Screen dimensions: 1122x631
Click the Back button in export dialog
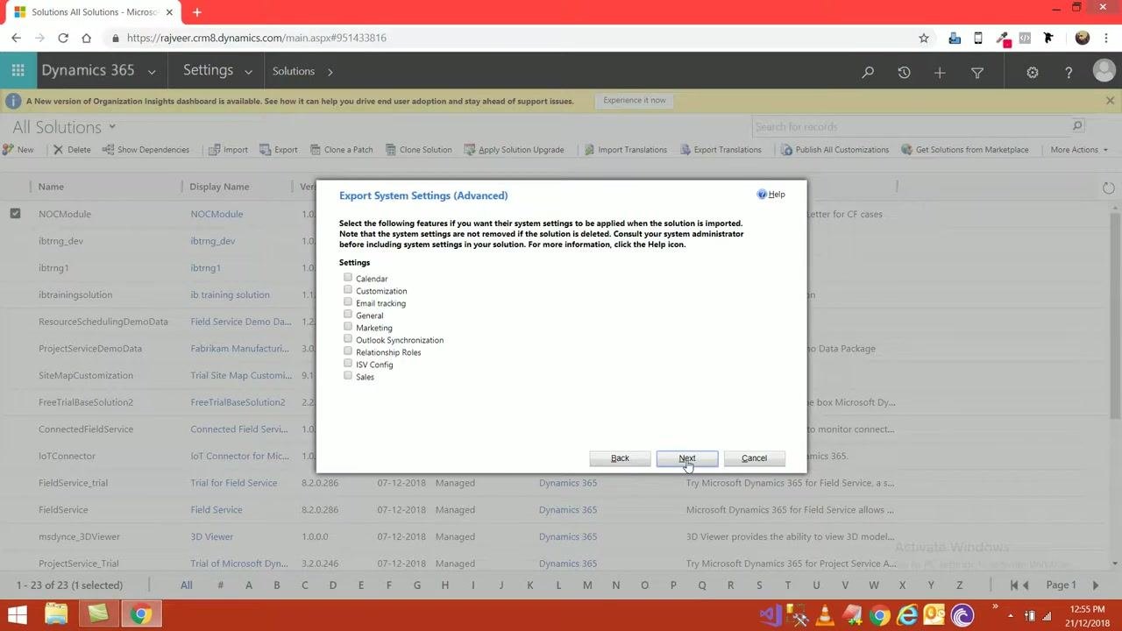pos(620,458)
